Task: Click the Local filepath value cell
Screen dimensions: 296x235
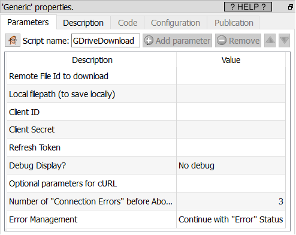Action: [231, 94]
